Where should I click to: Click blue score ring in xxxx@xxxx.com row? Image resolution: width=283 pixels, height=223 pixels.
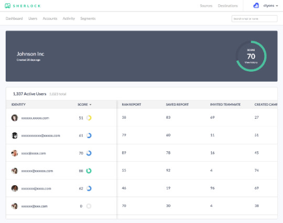pos(89,153)
